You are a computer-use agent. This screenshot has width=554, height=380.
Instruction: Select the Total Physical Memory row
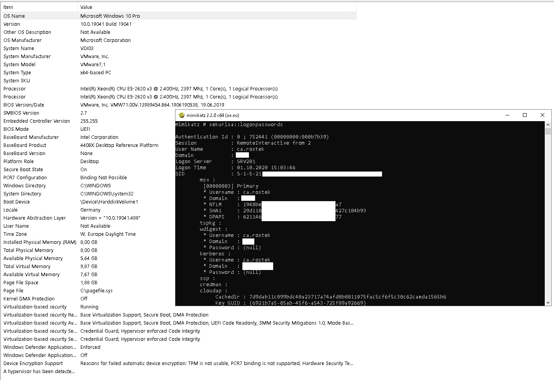88,250
